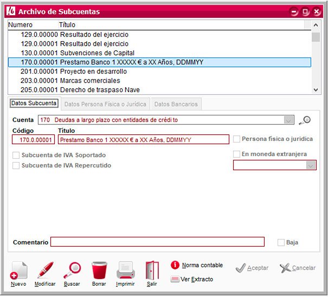Screen dimensions: 328x297
Task: Click the magnifier next to Cuenta field
Action: pos(305,120)
